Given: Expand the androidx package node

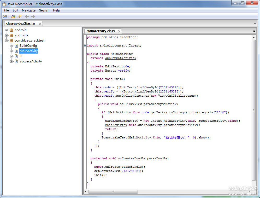Looking at the screenshot, I should 7,35.
